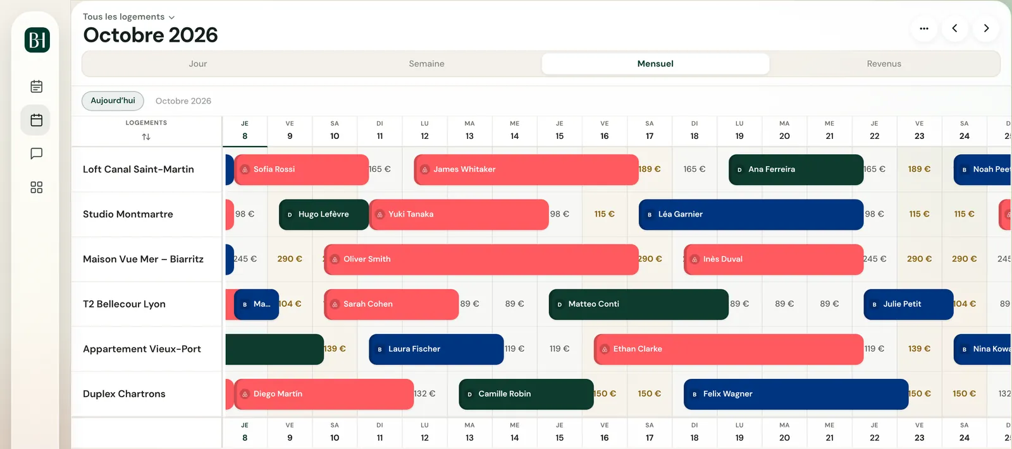Open Hugo Lefèvre reservation
Viewport: 1012px width, 449px height.
(x=324, y=215)
